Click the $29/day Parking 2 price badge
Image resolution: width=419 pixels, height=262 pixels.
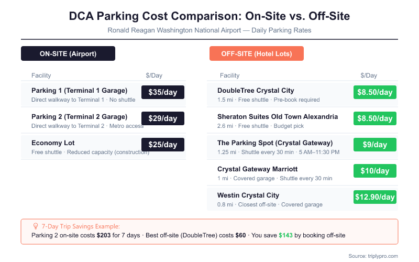163,118
